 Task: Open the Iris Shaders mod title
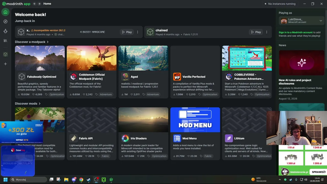click(139, 138)
